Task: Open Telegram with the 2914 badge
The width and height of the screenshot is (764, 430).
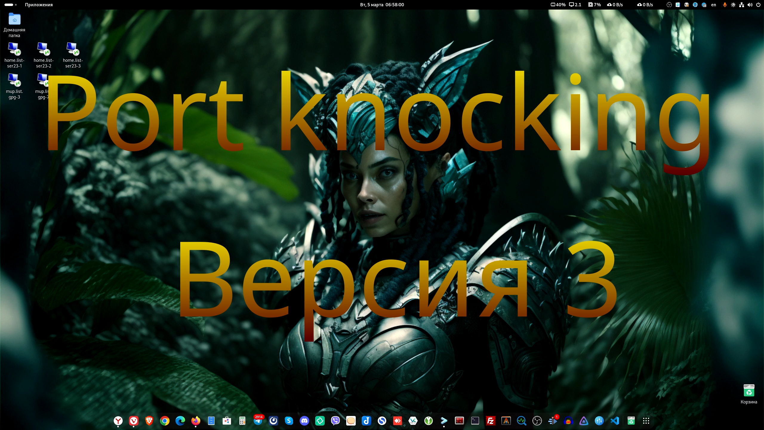Action: tap(258, 421)
